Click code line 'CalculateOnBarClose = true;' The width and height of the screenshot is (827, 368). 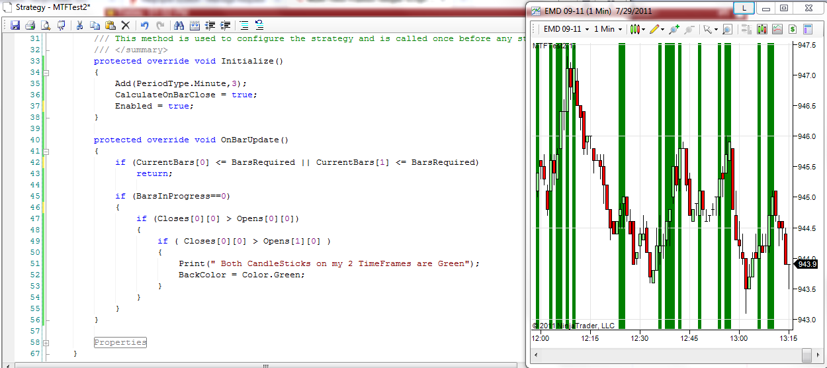[186, 95]
